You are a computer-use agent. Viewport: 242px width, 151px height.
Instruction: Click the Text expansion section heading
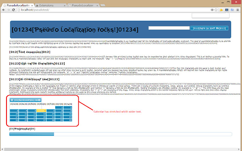coord(30,52)
